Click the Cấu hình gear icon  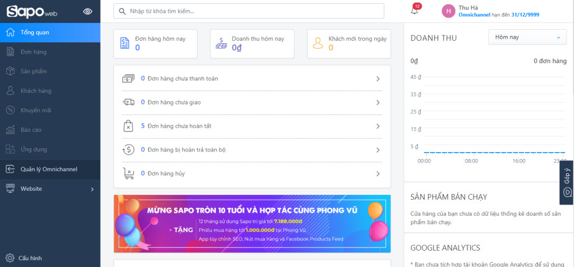click(x=10, y=258)
